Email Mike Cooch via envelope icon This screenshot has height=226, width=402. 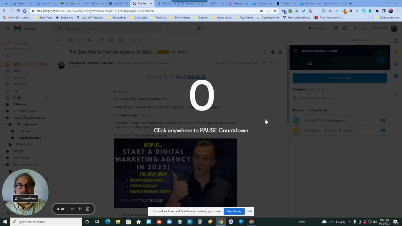(x=383, y=131)
